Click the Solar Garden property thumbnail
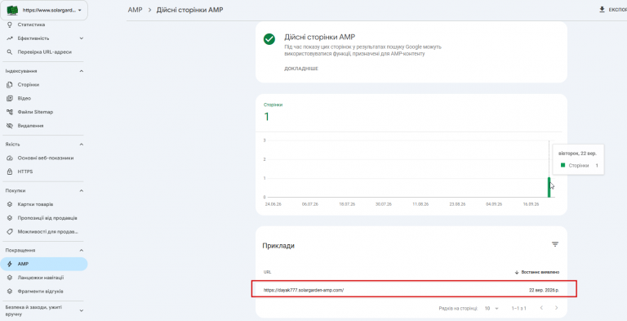This screenshot has width=627, height=321. 13,10
